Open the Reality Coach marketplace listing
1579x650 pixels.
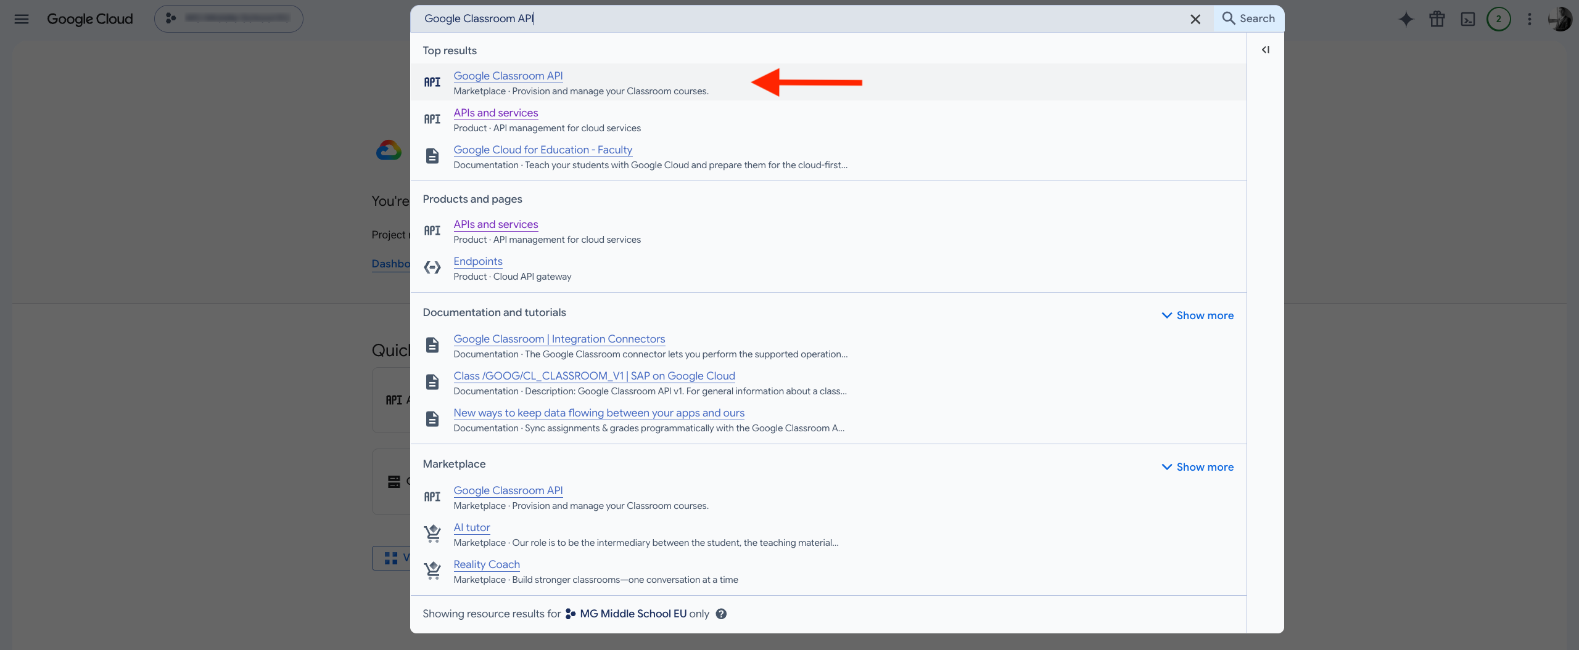click(x=486, y=564)
